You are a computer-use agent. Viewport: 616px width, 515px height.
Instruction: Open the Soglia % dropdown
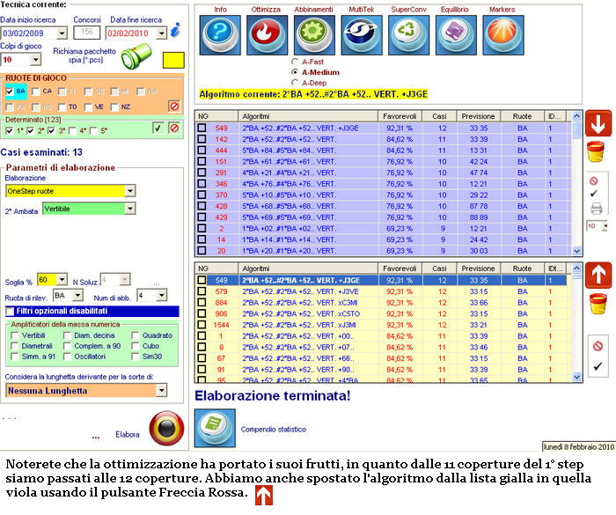point(62,280)
